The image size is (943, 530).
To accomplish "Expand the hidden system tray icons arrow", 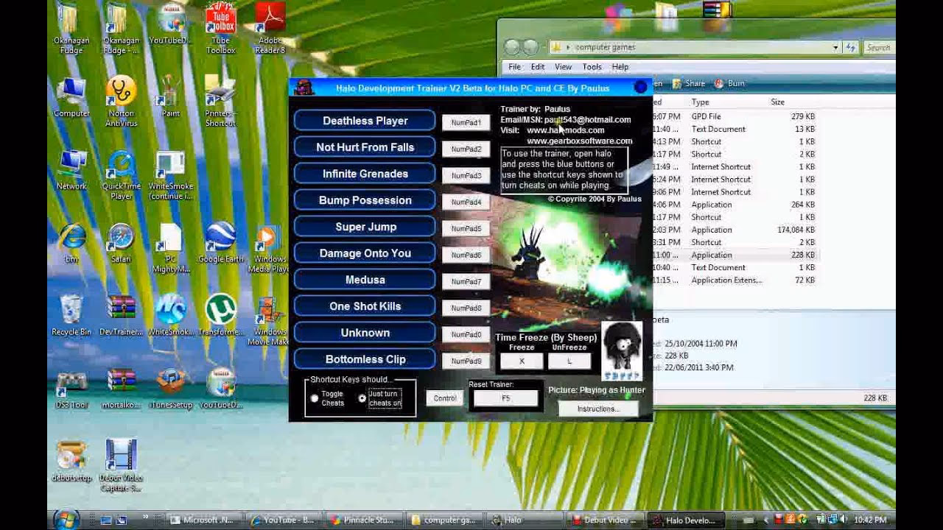I will [x=765, y=520].
